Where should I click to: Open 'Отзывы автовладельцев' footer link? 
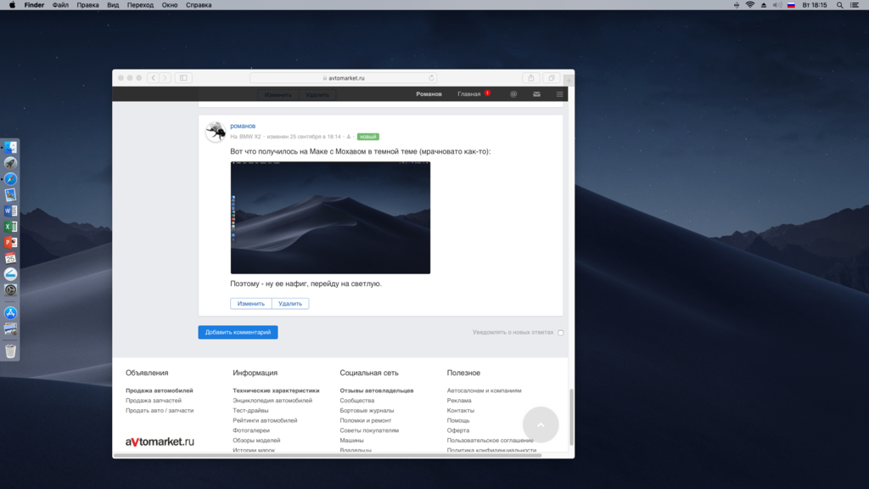377,391
